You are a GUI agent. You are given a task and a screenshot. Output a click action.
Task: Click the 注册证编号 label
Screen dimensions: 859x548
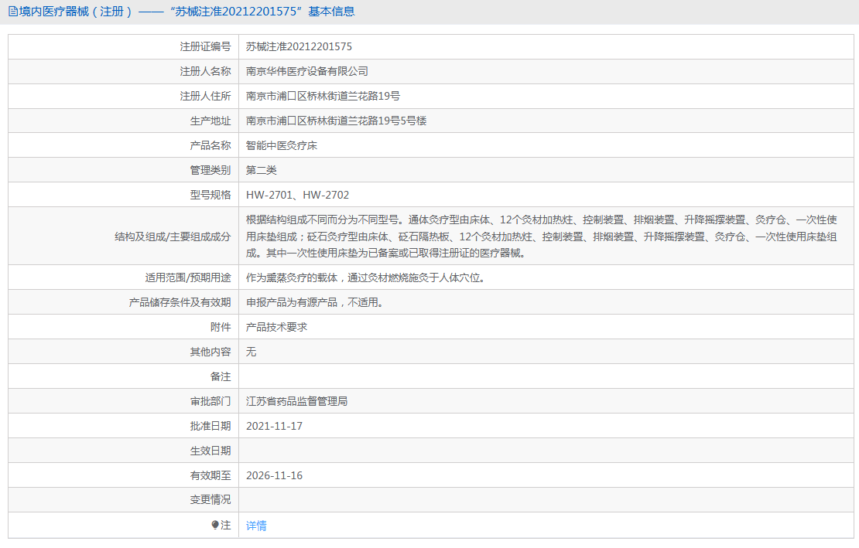205,47
